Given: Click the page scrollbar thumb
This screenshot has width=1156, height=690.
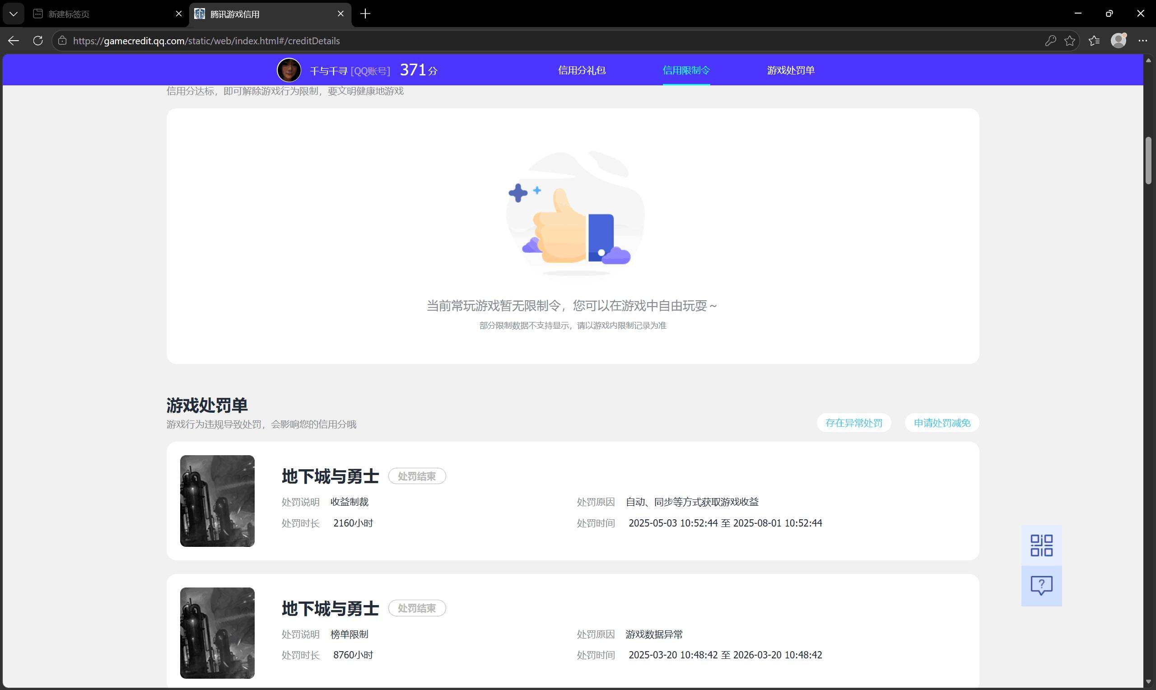Looking at the screenshot, I should click(1148, 160).
